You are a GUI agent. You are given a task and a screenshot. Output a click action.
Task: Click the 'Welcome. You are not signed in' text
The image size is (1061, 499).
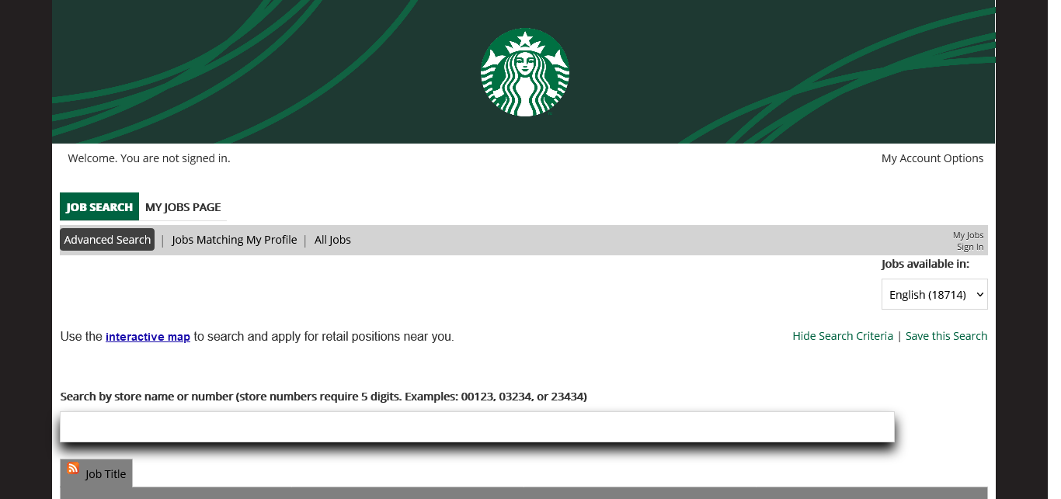click(x=149, y=158)
